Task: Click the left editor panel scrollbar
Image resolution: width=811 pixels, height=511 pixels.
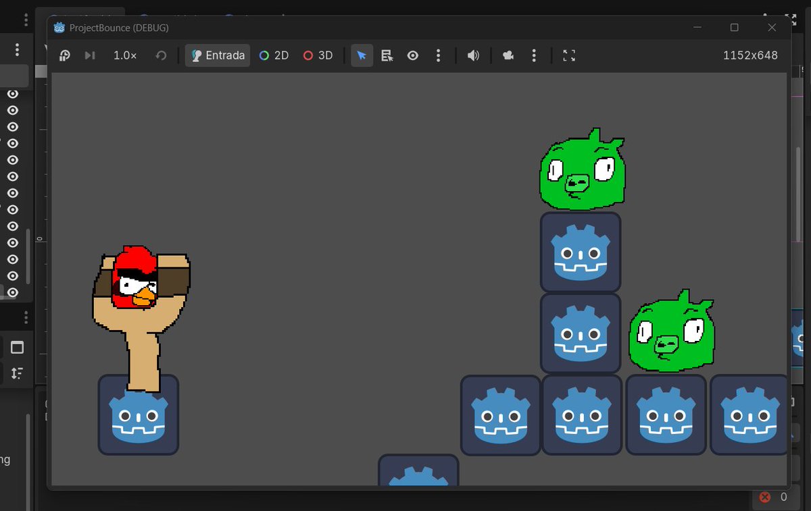Action: pos(28,257)
